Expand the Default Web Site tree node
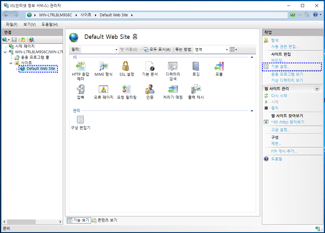Viewport: 325px width, 233px height. point(17,69)
